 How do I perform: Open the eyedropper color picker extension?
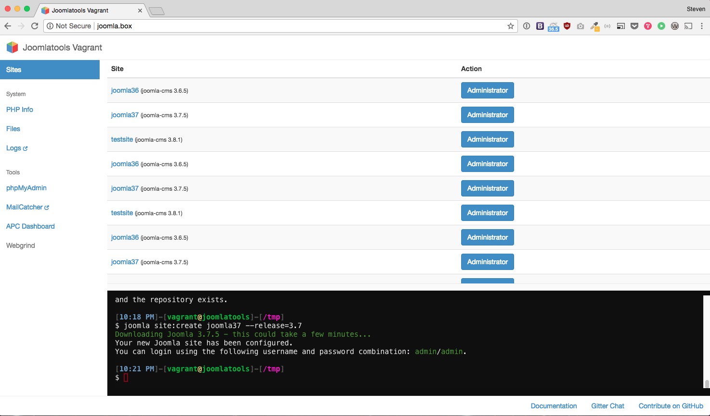[595, 26]
